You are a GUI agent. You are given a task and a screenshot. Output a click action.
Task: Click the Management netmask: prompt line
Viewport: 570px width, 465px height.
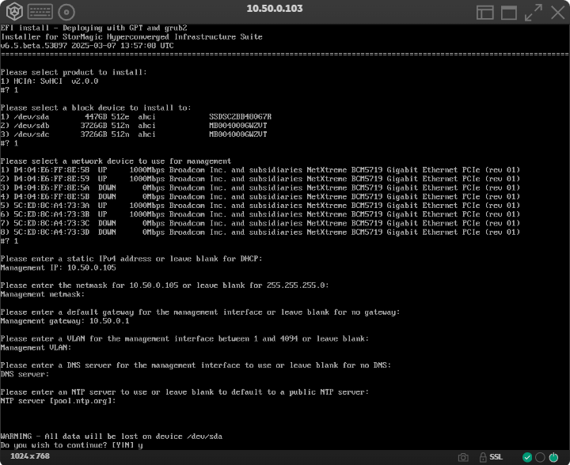coord(43,294)
